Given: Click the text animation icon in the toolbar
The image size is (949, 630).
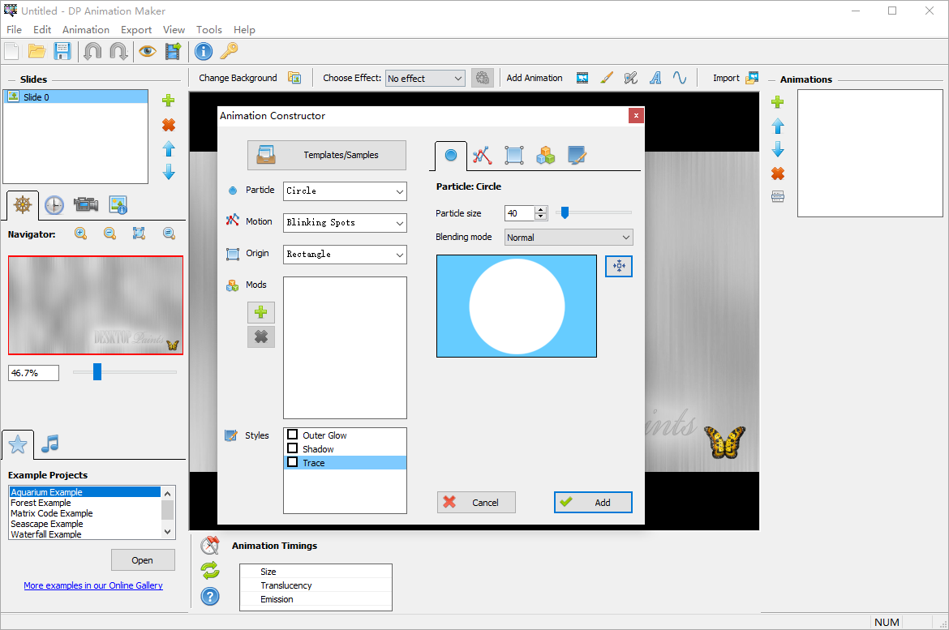Looking at the screenshot, I should pyautogui.click(x=655, y=77).
